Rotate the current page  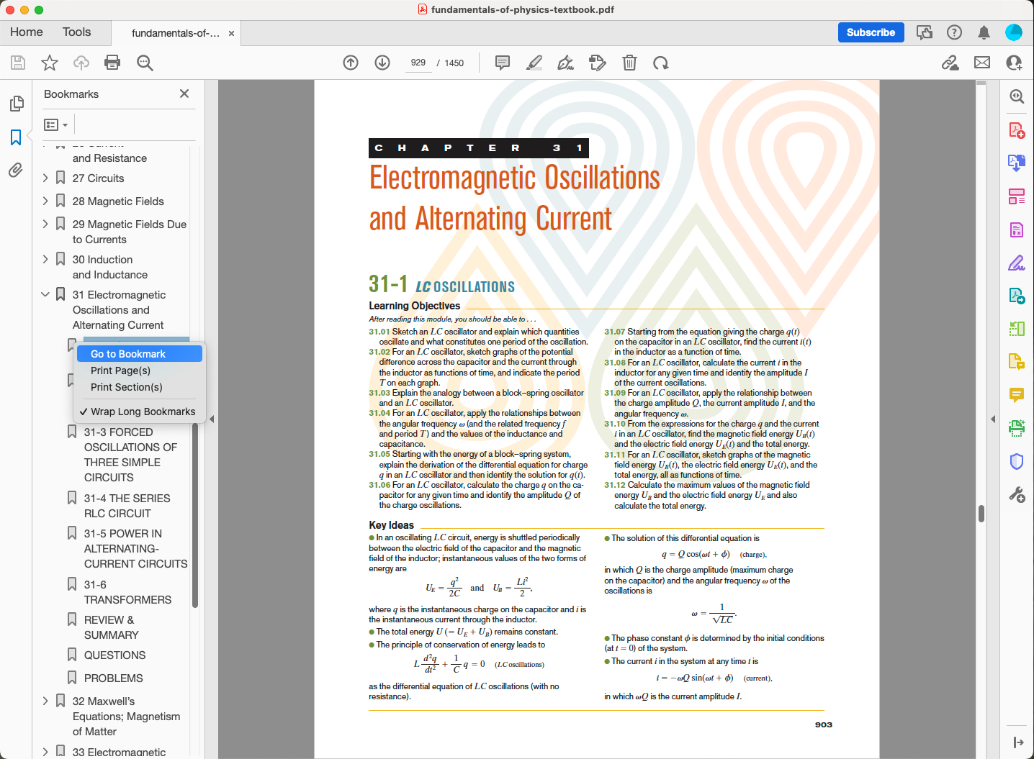point(661,63)
